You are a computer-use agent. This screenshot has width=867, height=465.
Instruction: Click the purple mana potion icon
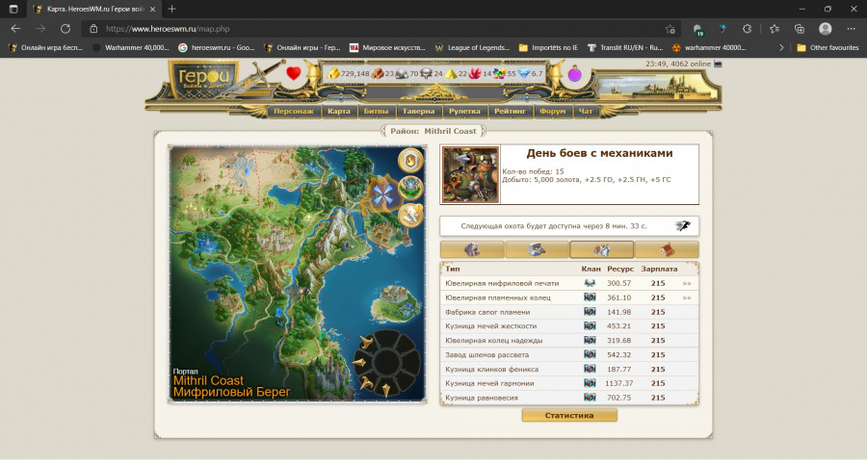[x=574, y=73]
